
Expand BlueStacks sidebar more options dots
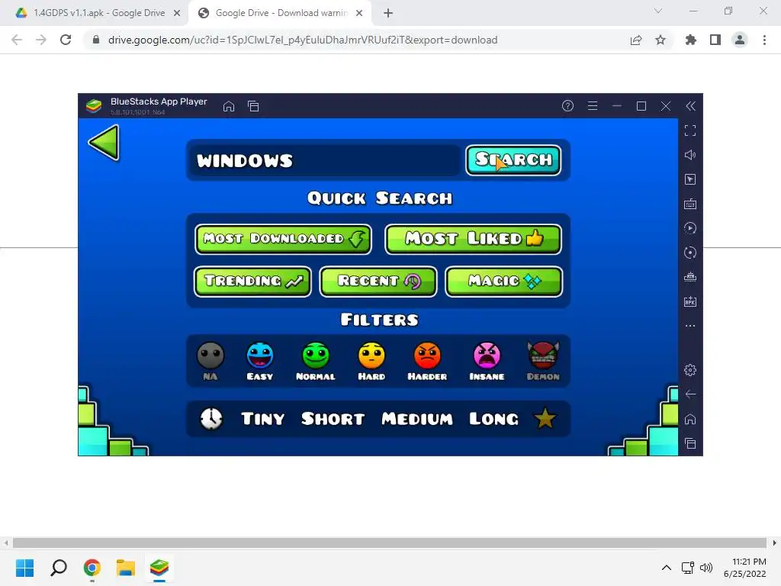690,326
